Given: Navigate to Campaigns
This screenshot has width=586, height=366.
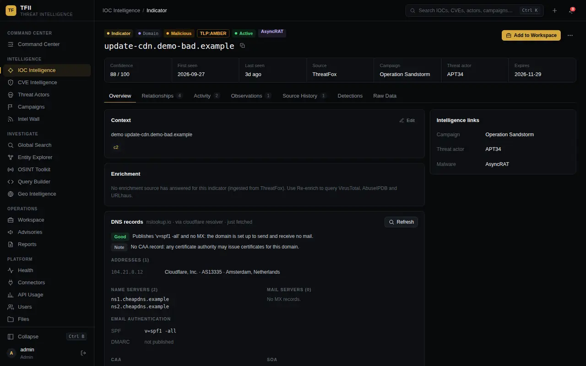Looking at the screenshot, I should point(47,107).
